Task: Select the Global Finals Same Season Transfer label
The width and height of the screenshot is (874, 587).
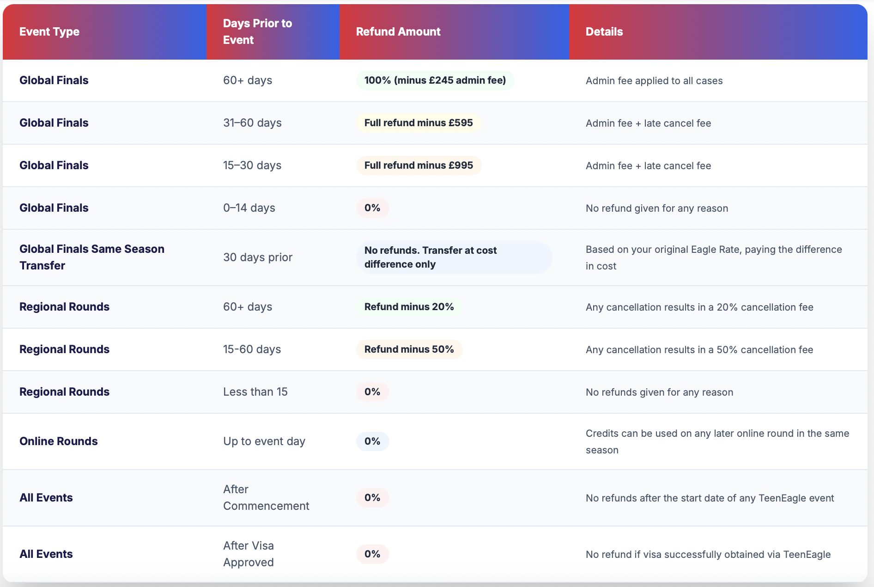Action: [x=92, y=257]
